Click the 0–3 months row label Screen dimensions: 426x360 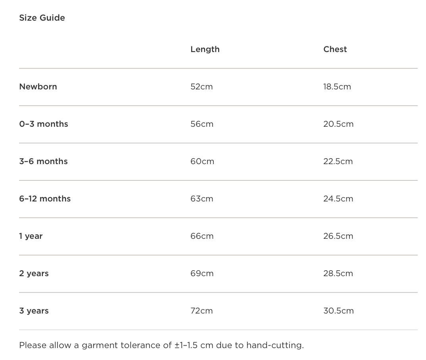44,124
